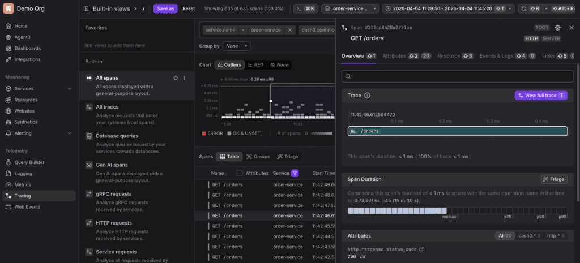Open the All spans three-dot menu

point(184,78)
